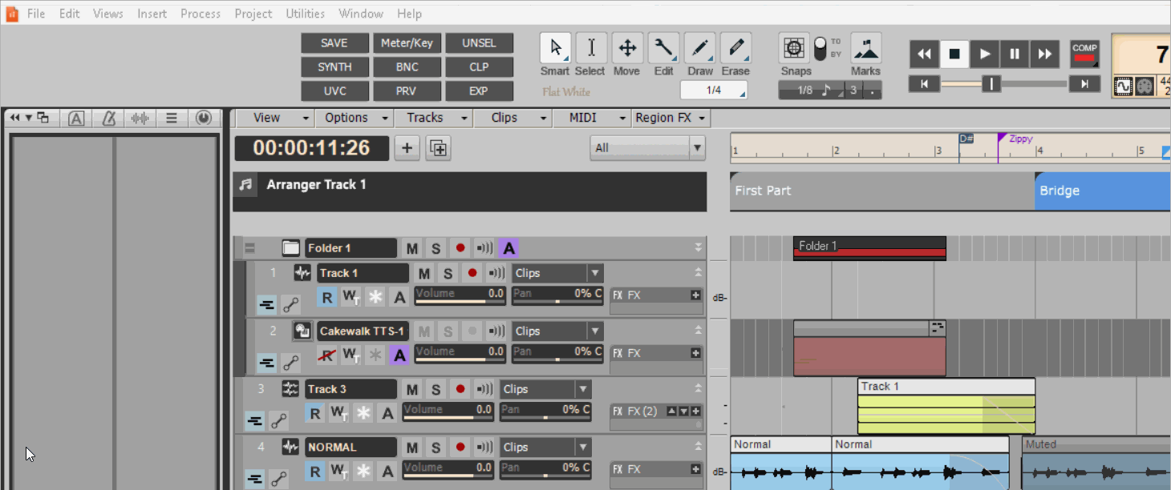Activate the Move tool

tap(627, 48)
